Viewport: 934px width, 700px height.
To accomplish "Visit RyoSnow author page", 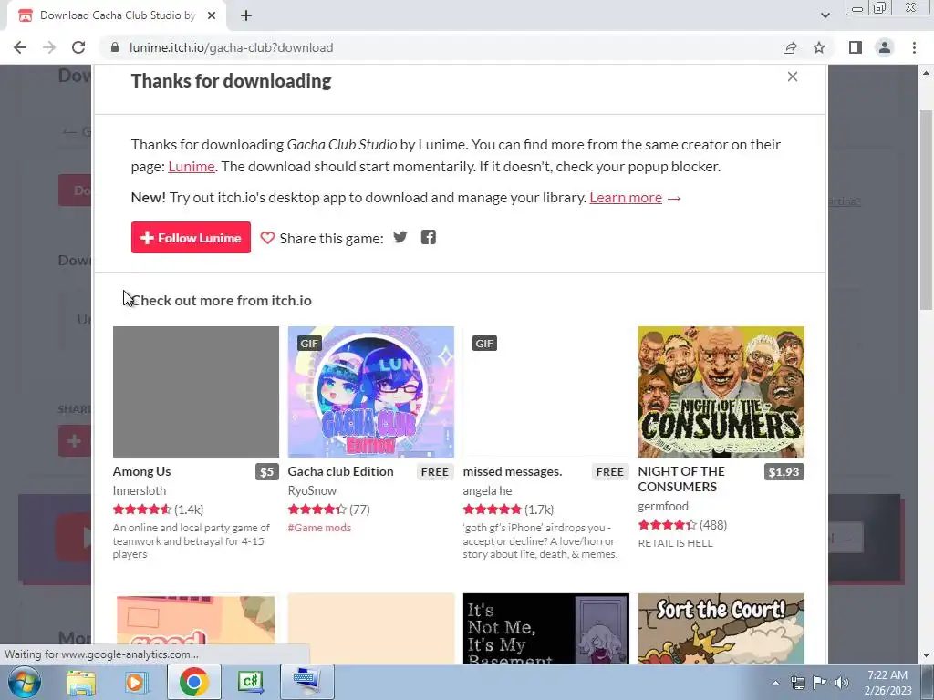I will 312,490.
